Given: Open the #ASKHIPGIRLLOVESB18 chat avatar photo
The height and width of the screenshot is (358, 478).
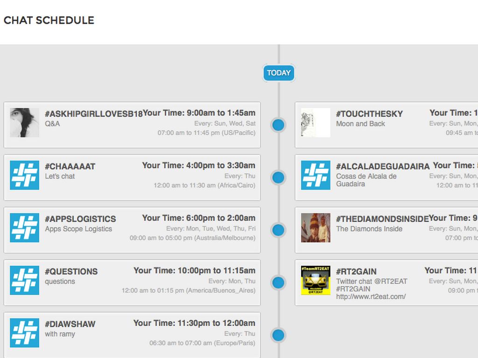Looking at the screenshot, I should (24, 123).
